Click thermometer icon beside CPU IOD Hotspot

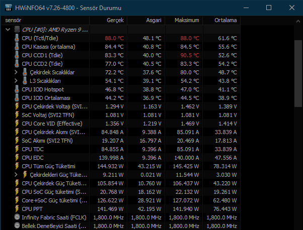point(17,89)
